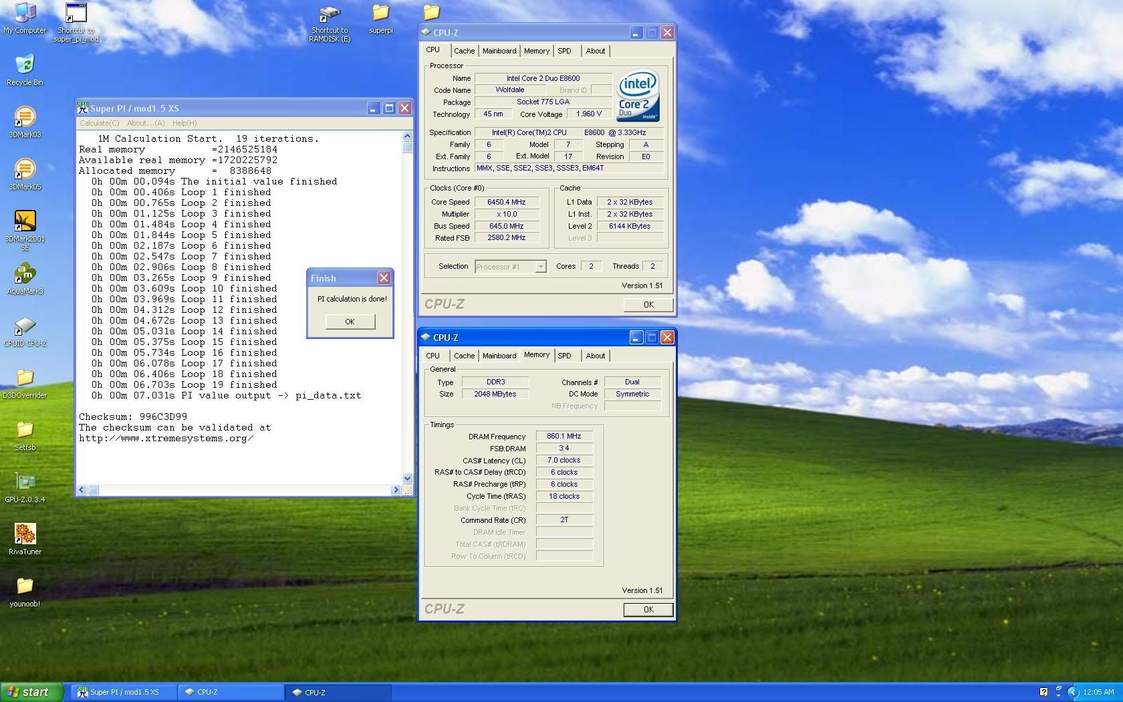
Task: Click OK in upper CPU-Z window
Action: tap(648, 304)
